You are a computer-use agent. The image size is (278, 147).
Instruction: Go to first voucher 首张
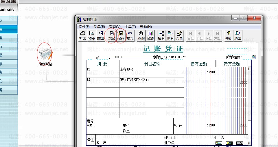point(191,36)
